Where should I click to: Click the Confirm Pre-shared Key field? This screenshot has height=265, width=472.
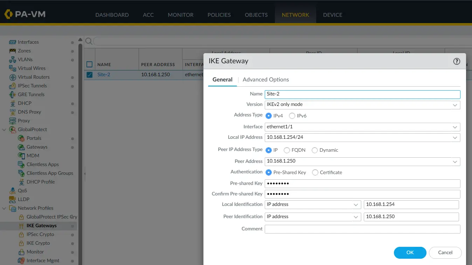pos(362,194)
